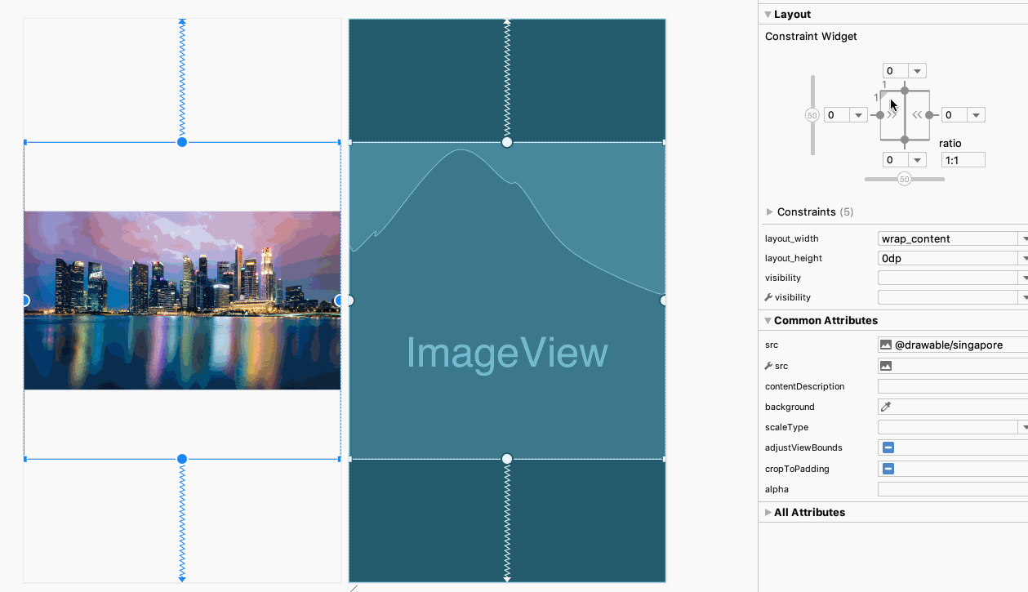Click the image icon in src field
The height and width of the screenshot is (592, 1028).
(x=886, y=345)
